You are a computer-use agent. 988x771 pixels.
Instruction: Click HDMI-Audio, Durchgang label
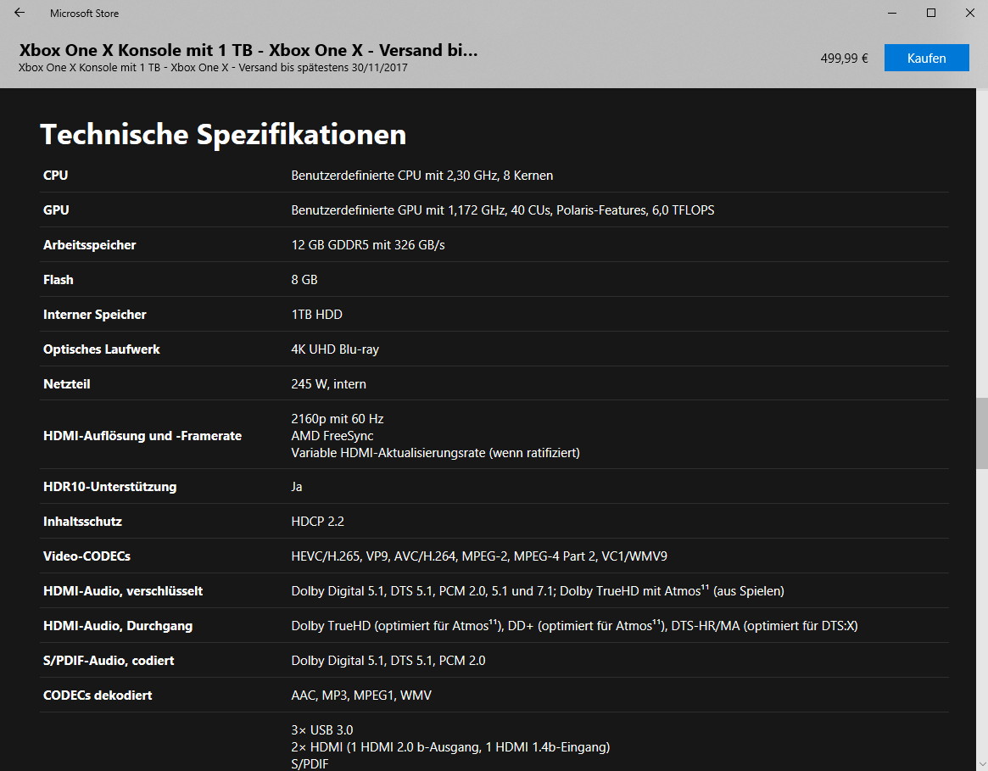click(x=118, y=625)
